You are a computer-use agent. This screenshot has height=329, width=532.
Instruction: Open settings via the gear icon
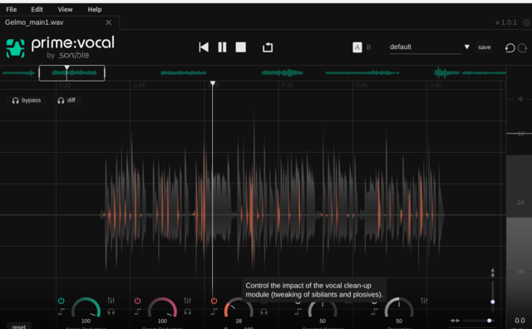pyautogui.click(x=526, y=22)
